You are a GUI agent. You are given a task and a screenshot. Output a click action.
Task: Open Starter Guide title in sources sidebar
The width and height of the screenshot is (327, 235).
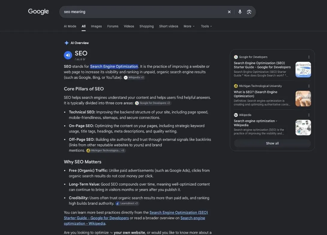coord(262,65)
